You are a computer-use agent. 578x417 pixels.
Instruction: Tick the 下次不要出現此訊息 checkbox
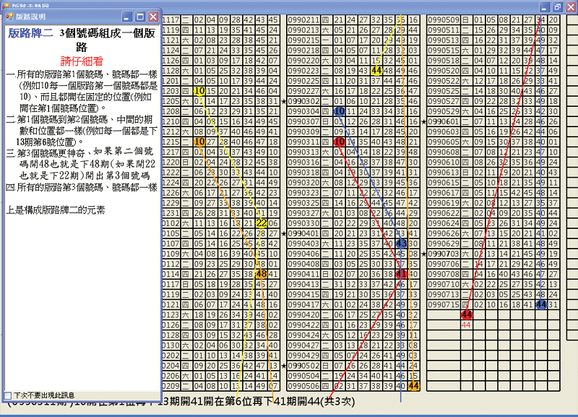tap(8, 395)
